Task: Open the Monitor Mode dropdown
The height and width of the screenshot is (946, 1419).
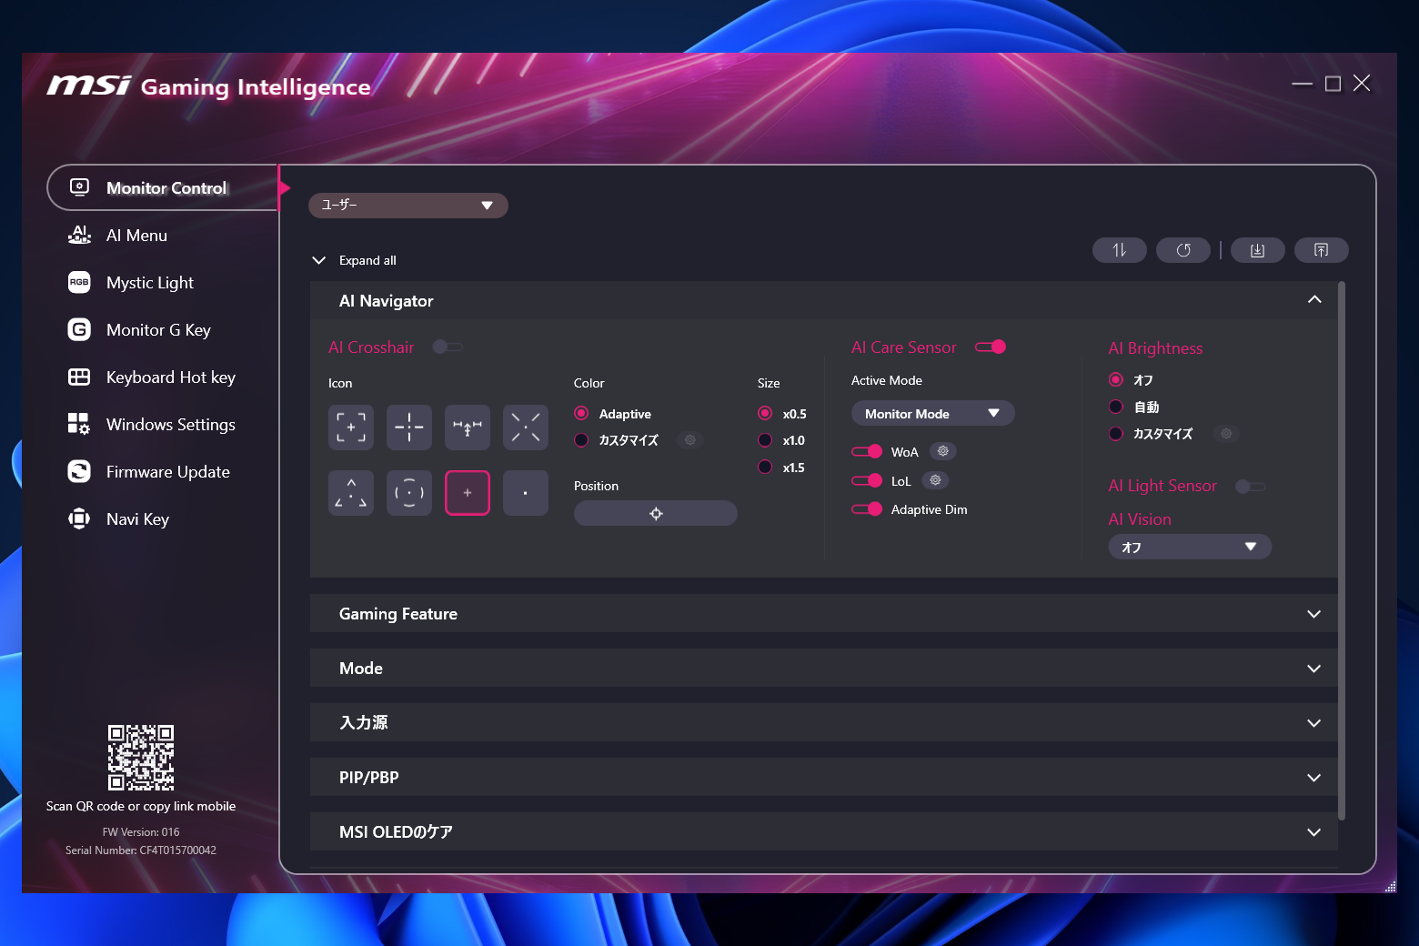Action: pyautogui.click(x=932, y=412)
